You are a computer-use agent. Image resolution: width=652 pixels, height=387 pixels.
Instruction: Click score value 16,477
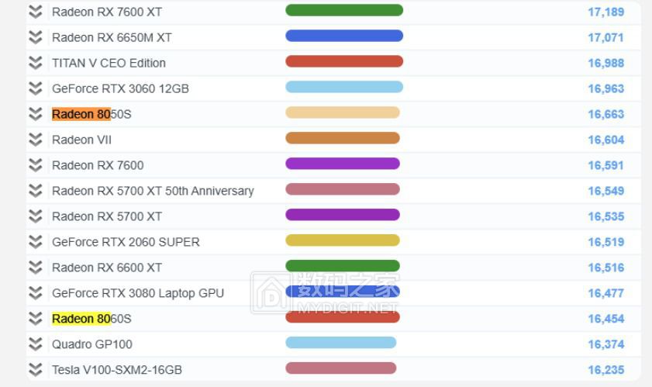[x=605, y=293]
